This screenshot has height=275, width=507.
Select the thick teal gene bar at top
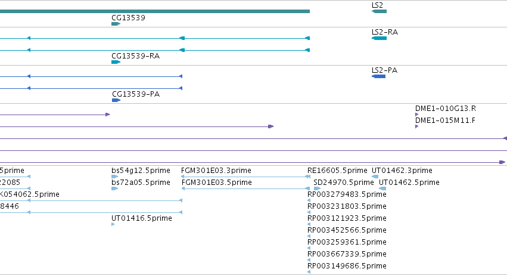click(155, 11)
